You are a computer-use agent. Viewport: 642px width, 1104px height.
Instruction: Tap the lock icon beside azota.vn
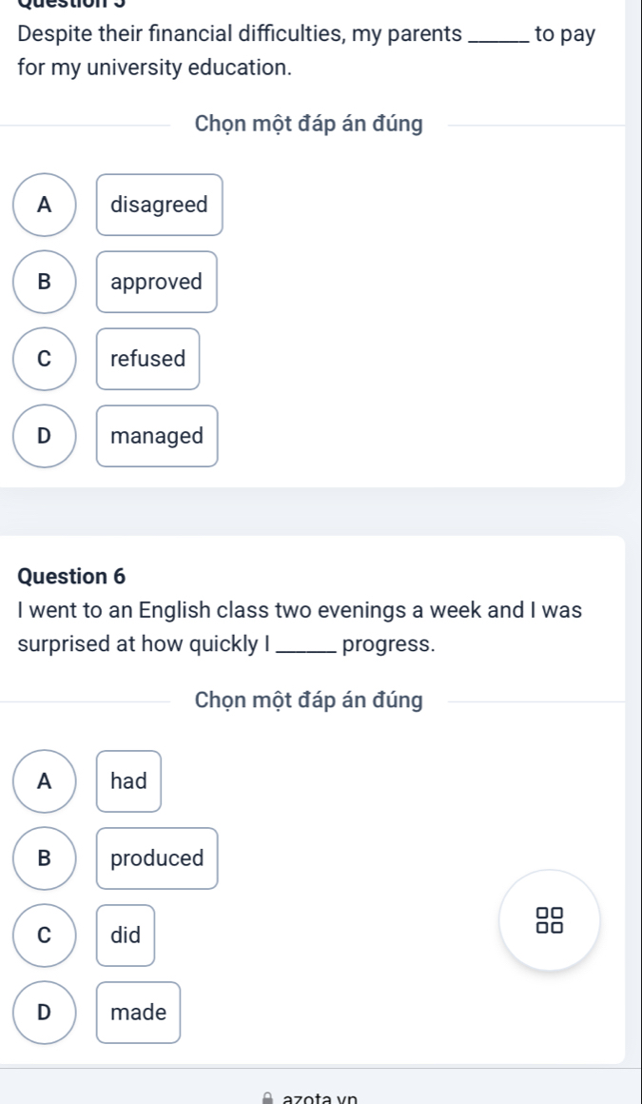click(266, 1099)
